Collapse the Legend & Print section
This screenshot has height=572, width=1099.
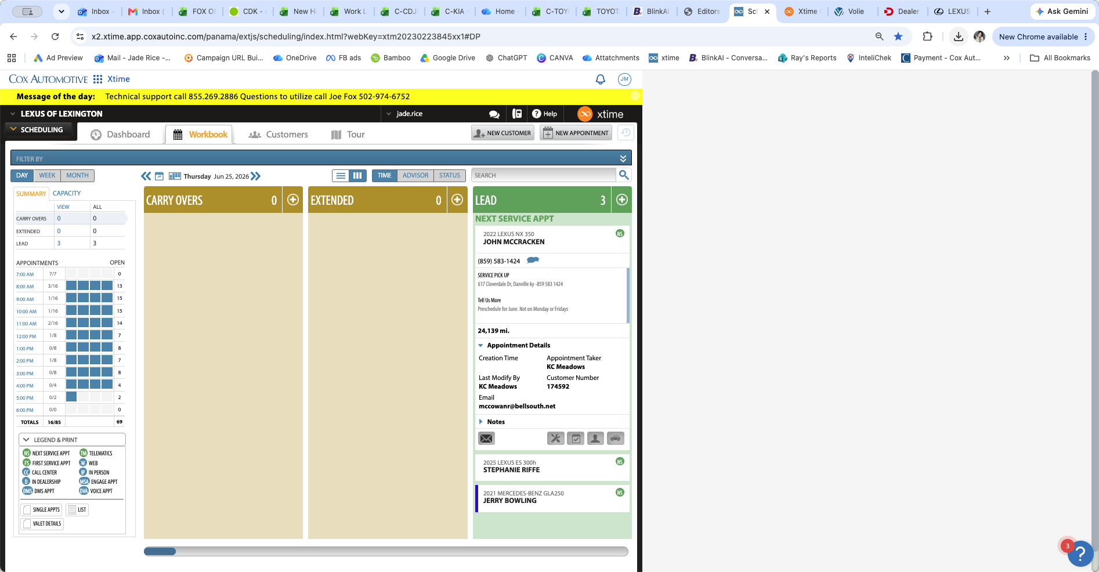point(27,440)
